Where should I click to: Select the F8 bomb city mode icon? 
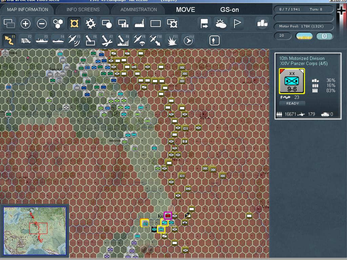point(123,40)
